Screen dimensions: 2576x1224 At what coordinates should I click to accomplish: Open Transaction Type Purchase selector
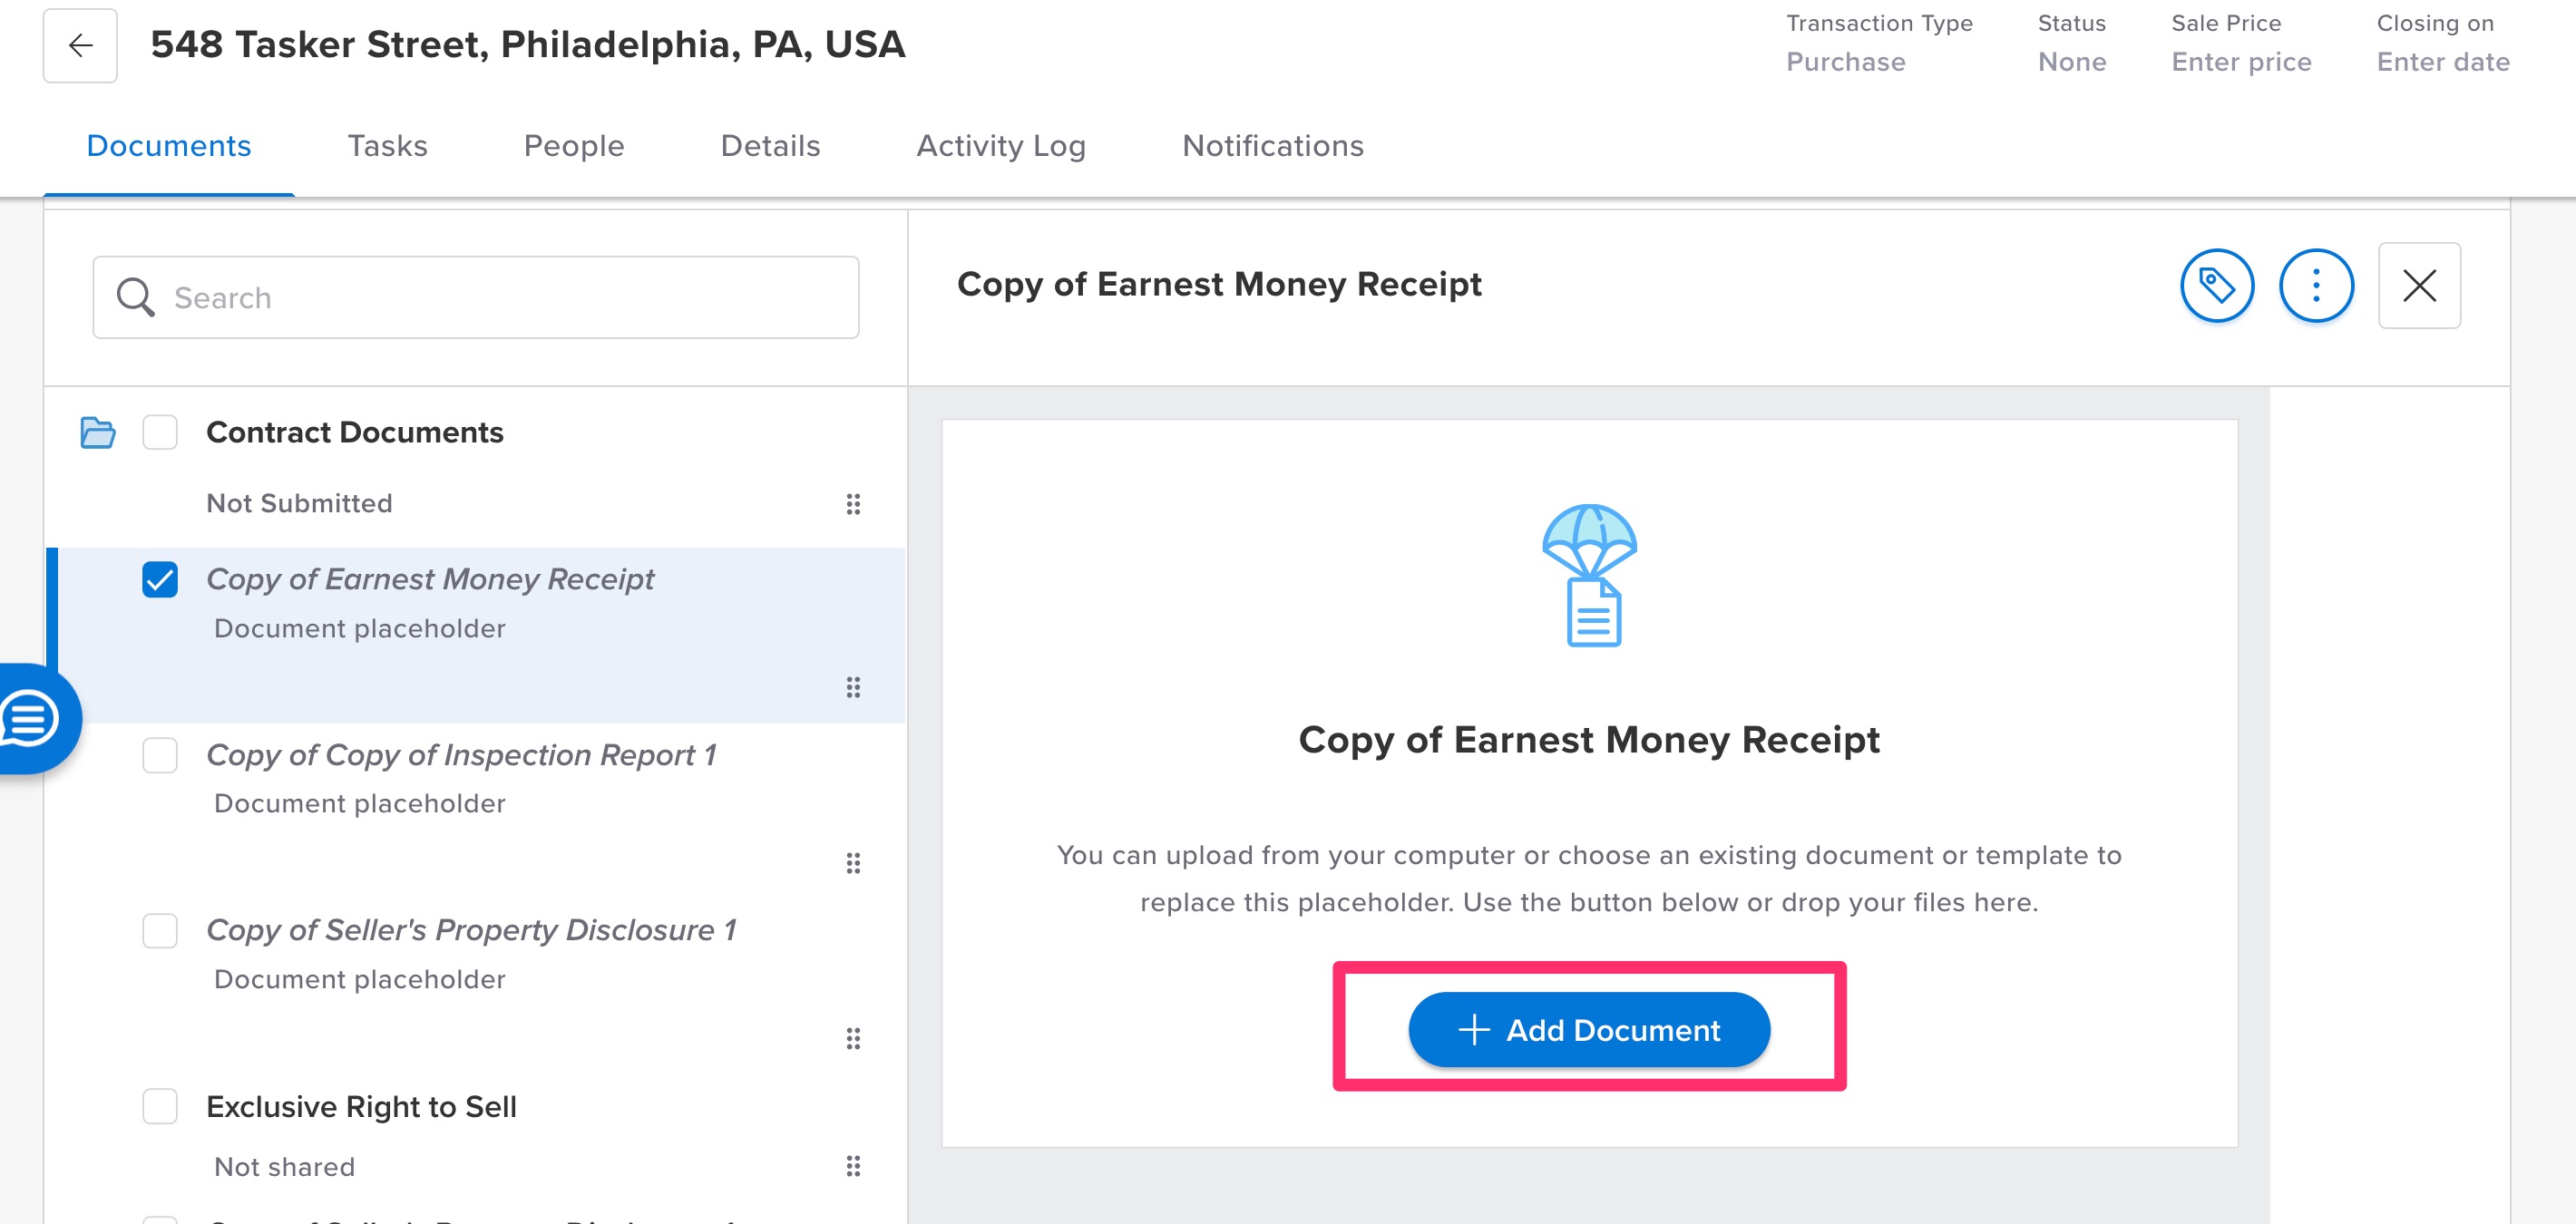[1845, 62]
